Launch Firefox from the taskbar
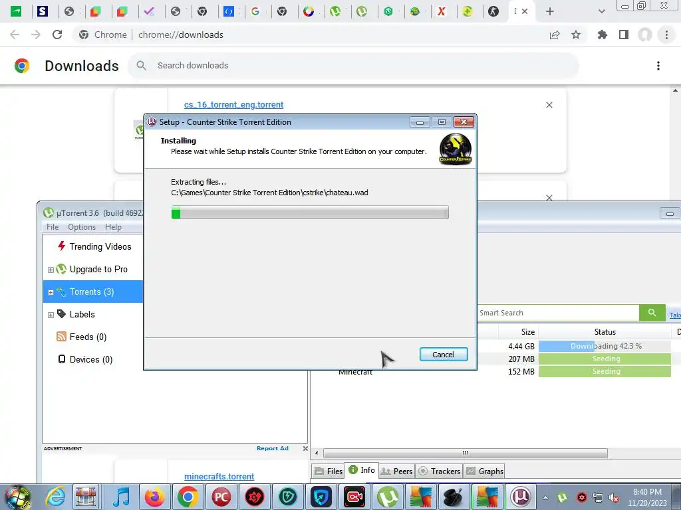681x510 pixels. 154,497
